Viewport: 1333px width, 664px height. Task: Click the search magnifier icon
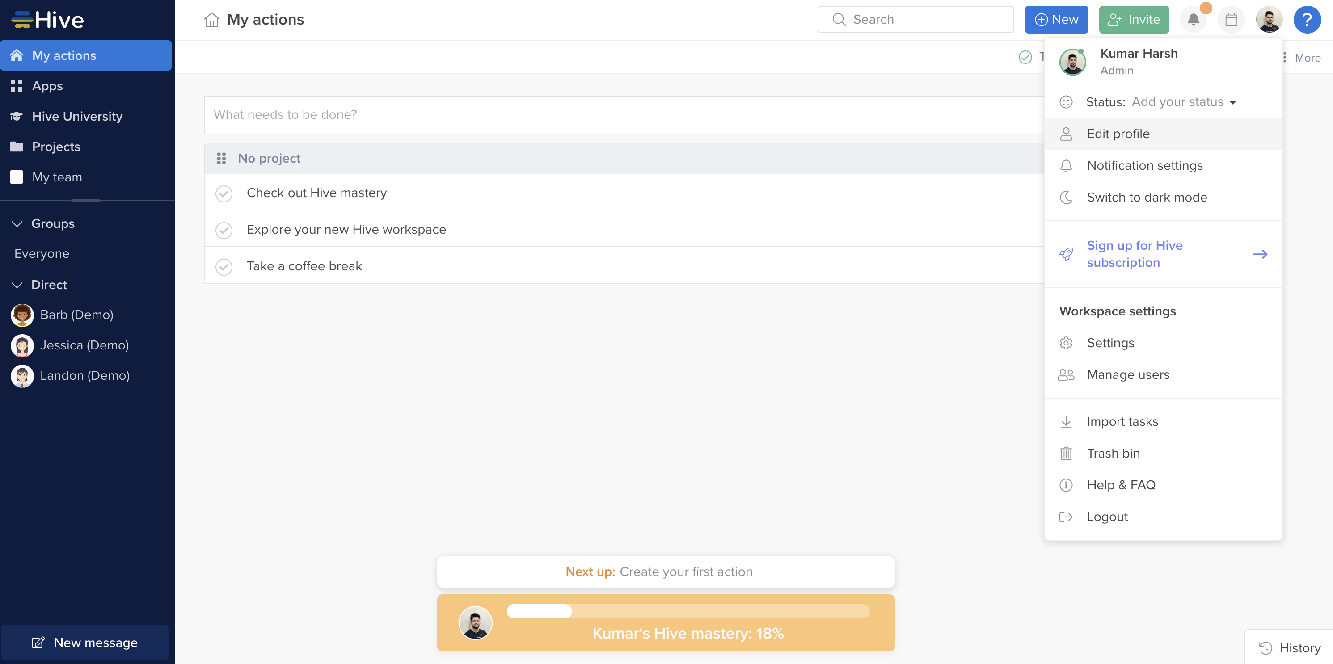839,20
